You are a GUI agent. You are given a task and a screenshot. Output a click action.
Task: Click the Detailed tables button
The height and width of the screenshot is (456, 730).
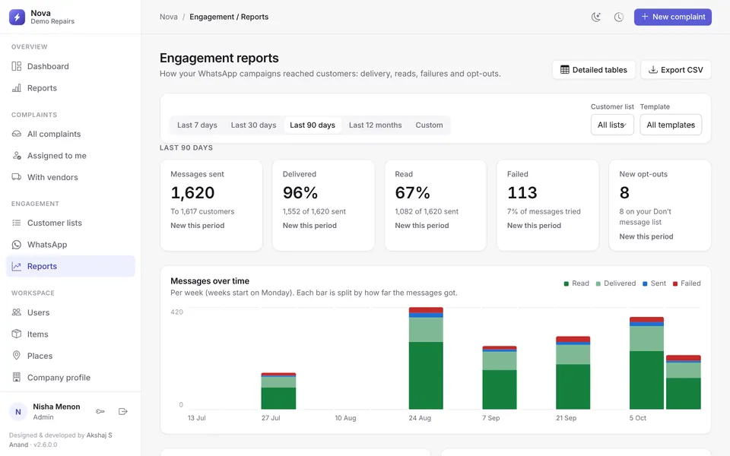(594, 70)
